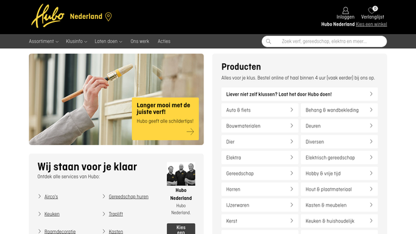Open the Horren category
This screenshot has height=234, width=416.
[x=259, y=189]
